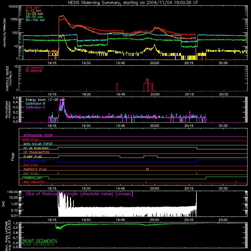Click the SC TRANSMITTER flag label
This screenshot has width=251, height=251.
(36, 152)
